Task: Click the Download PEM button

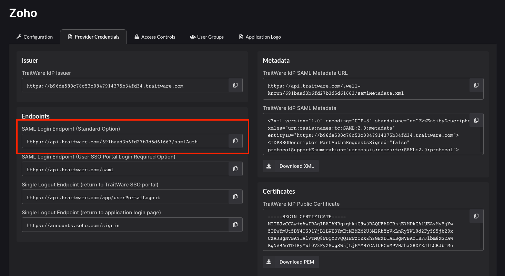Action: coord(291,262)
